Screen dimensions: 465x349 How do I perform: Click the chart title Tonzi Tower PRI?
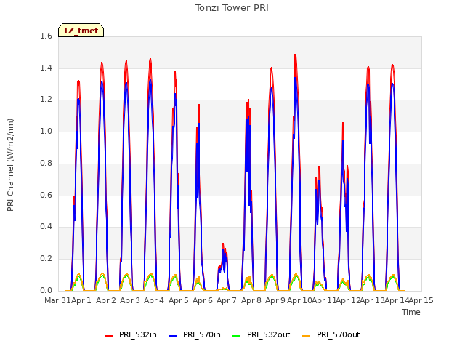point(232,8)
